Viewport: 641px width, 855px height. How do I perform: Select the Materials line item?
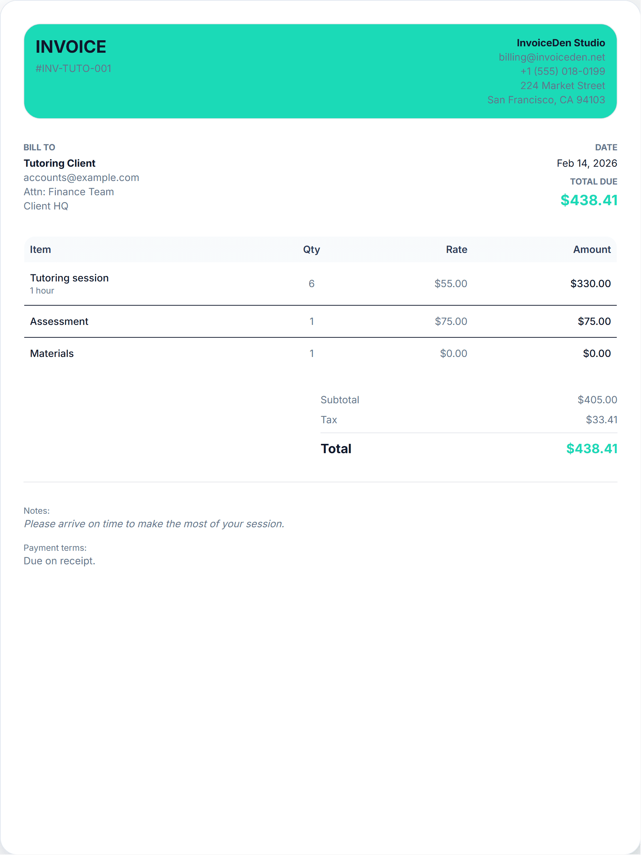(x=52, y=354)
